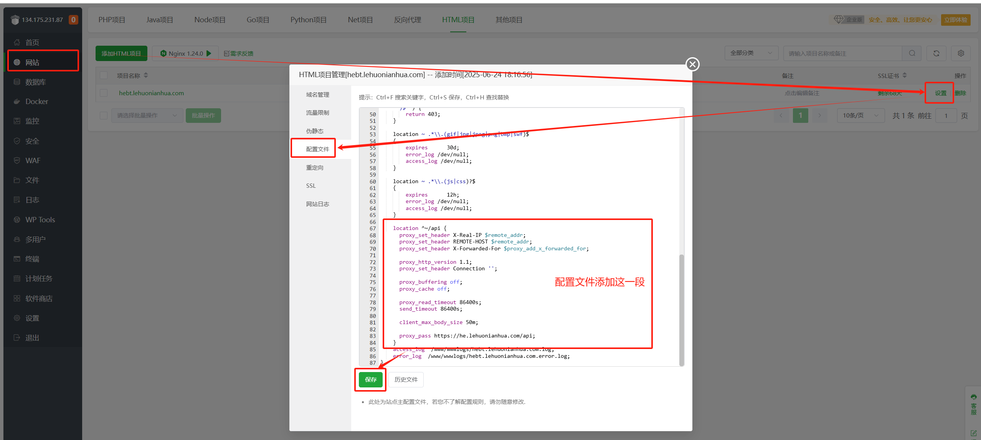Switch to 反向代理 tab
The width and height of the screenshot is (981, 440).
point(408,20)
